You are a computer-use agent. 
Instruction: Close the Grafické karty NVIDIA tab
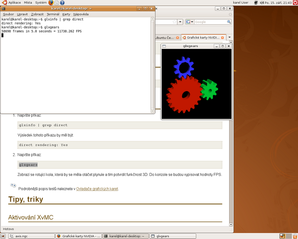pos(223,37)
